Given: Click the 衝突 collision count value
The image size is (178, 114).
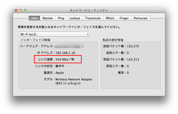Looking at the screenshot, I should coord(128,73).
